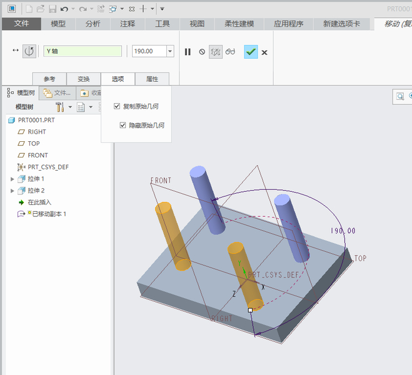Select the 已移动副本 1 tree feature

[41, 214]
